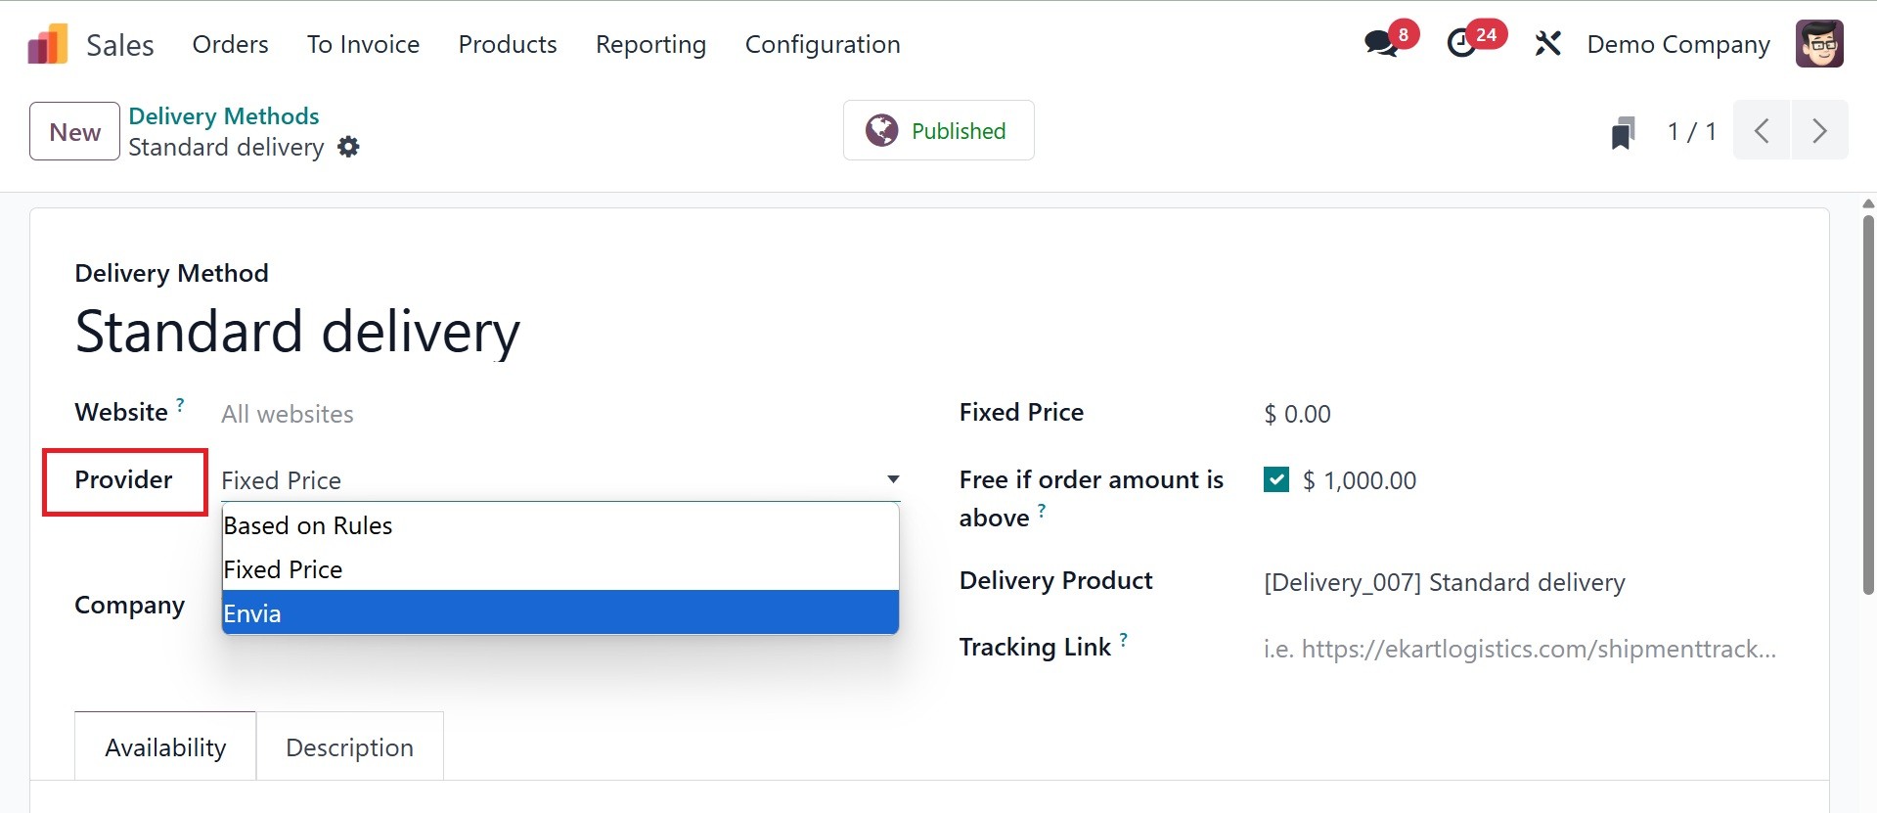Viewport: 1877px width, 813px height.
Task: Open the Configuration menu
Action: [x=822, y=44]
